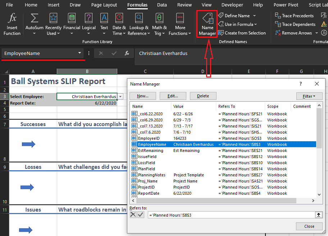The height and width of the screenshot is (236, 328).
Task: Expand the Define Name dropdown arrow
Action: point(254,16)
